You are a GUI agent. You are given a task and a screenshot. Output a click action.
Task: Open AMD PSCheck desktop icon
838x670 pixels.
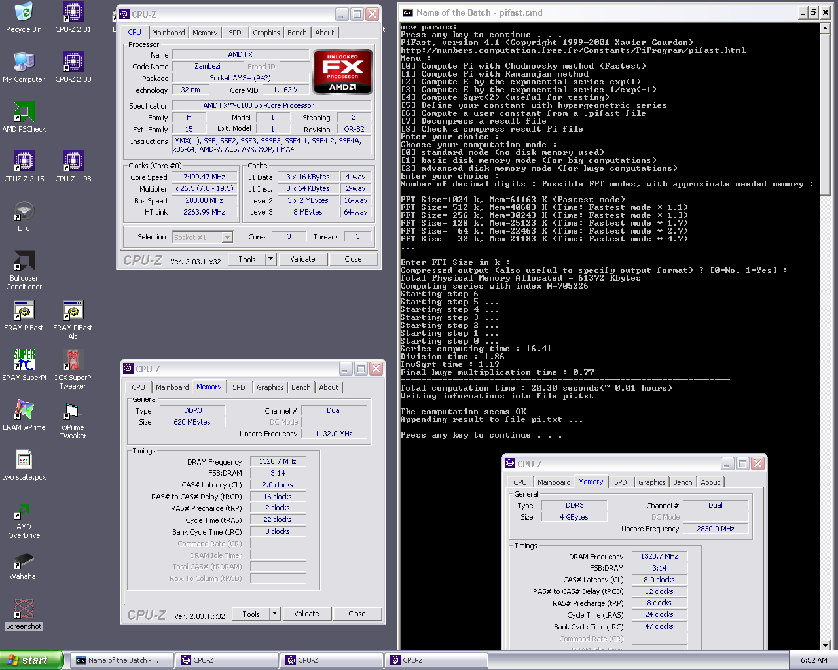pos(24,117)
